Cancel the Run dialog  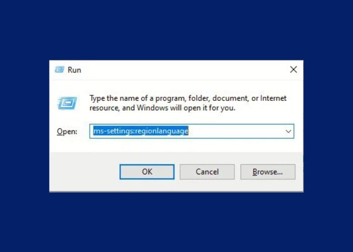point(207,172)
